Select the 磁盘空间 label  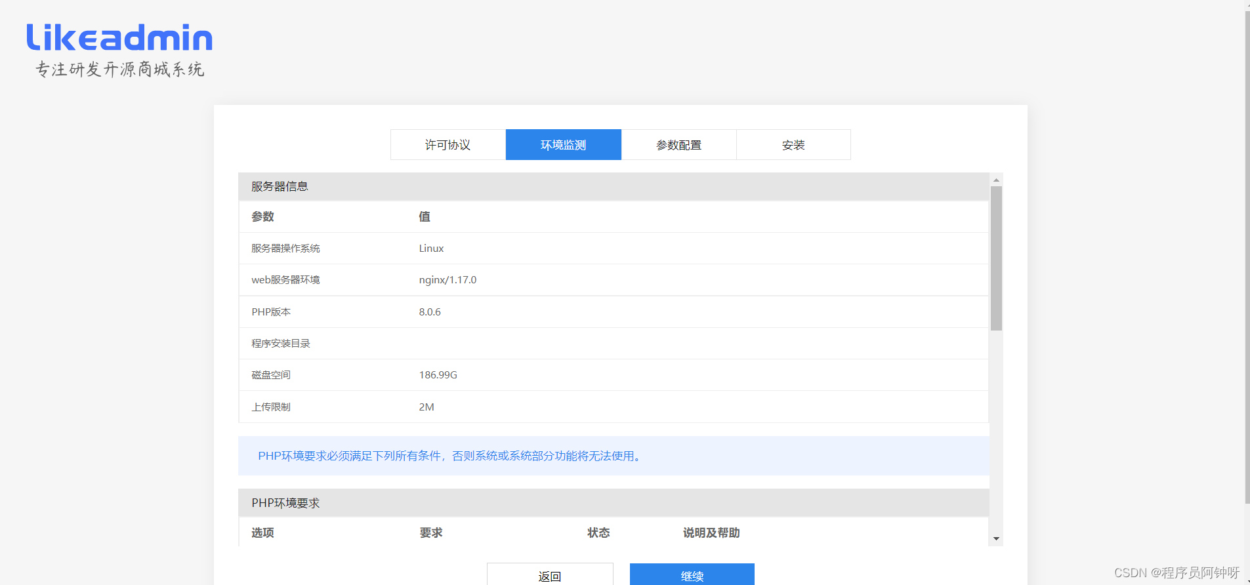point(271,374)
